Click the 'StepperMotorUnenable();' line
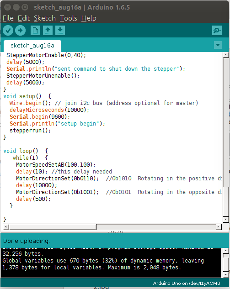Viewport: 230px width, 289px height. click(x=43, y=76)
